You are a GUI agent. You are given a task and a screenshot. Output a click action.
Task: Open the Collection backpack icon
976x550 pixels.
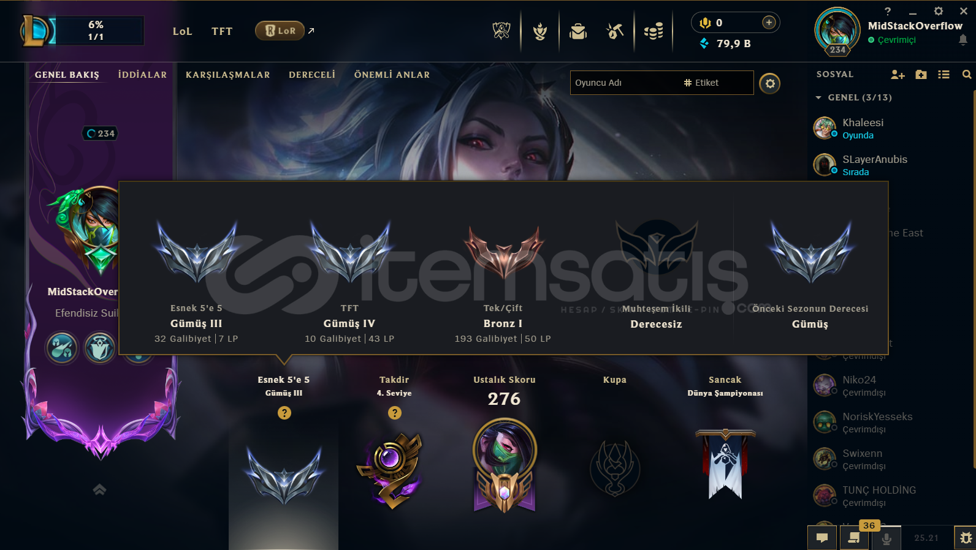(578, 31)
